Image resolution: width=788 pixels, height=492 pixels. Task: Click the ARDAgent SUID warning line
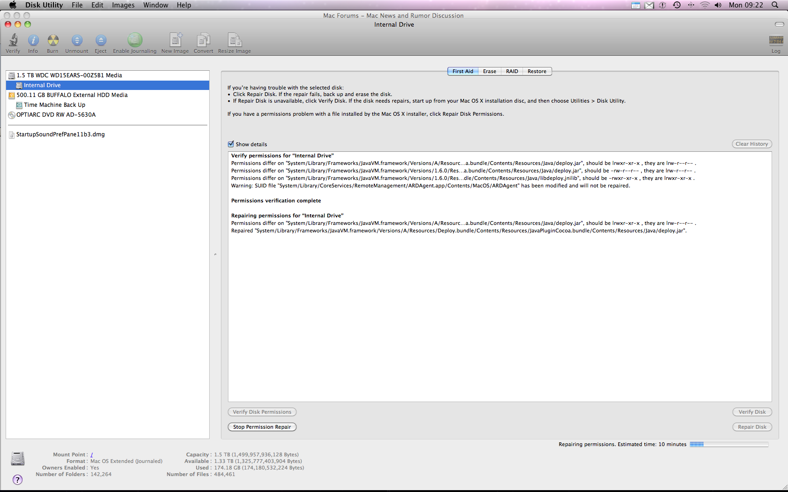pyautogui.click(x=430, y=186)
